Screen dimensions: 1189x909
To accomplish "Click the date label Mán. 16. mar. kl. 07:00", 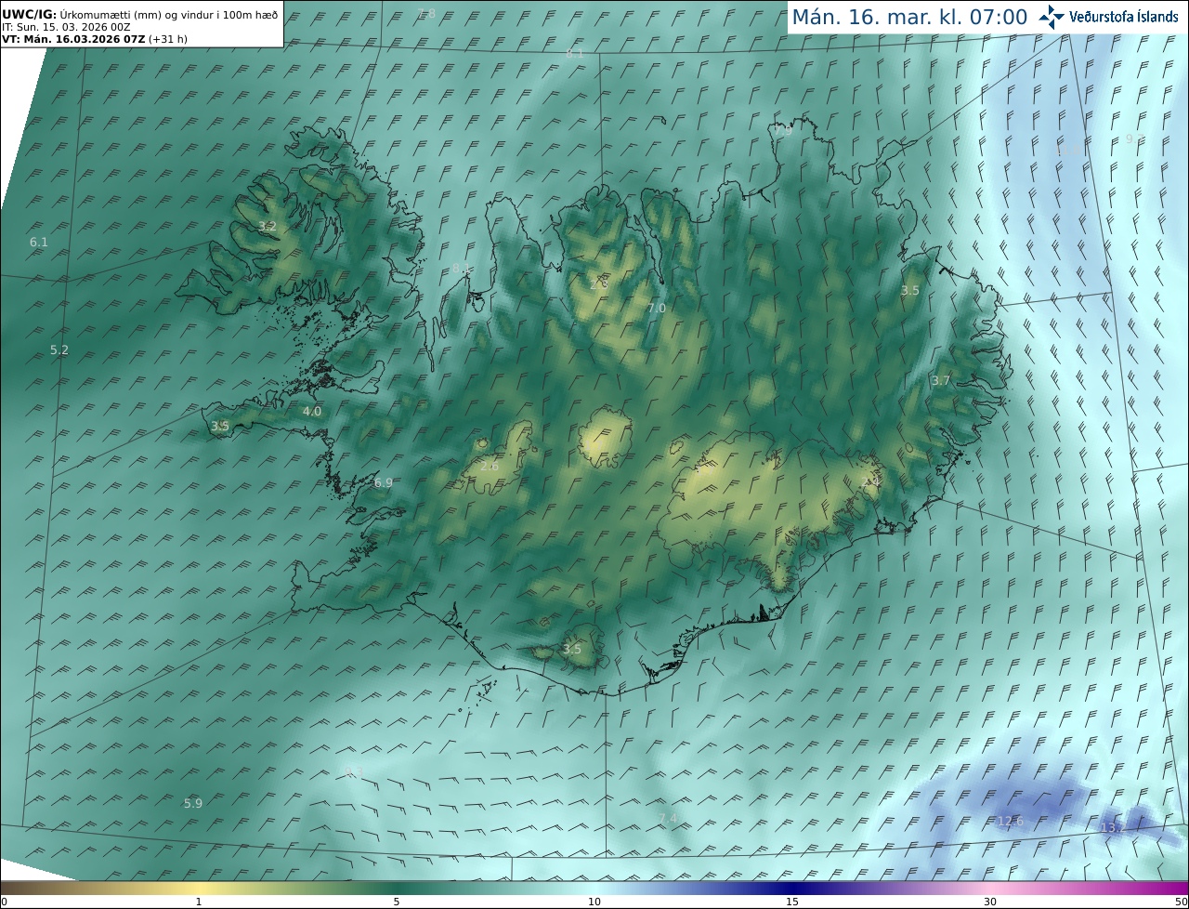I will [909, 17].
